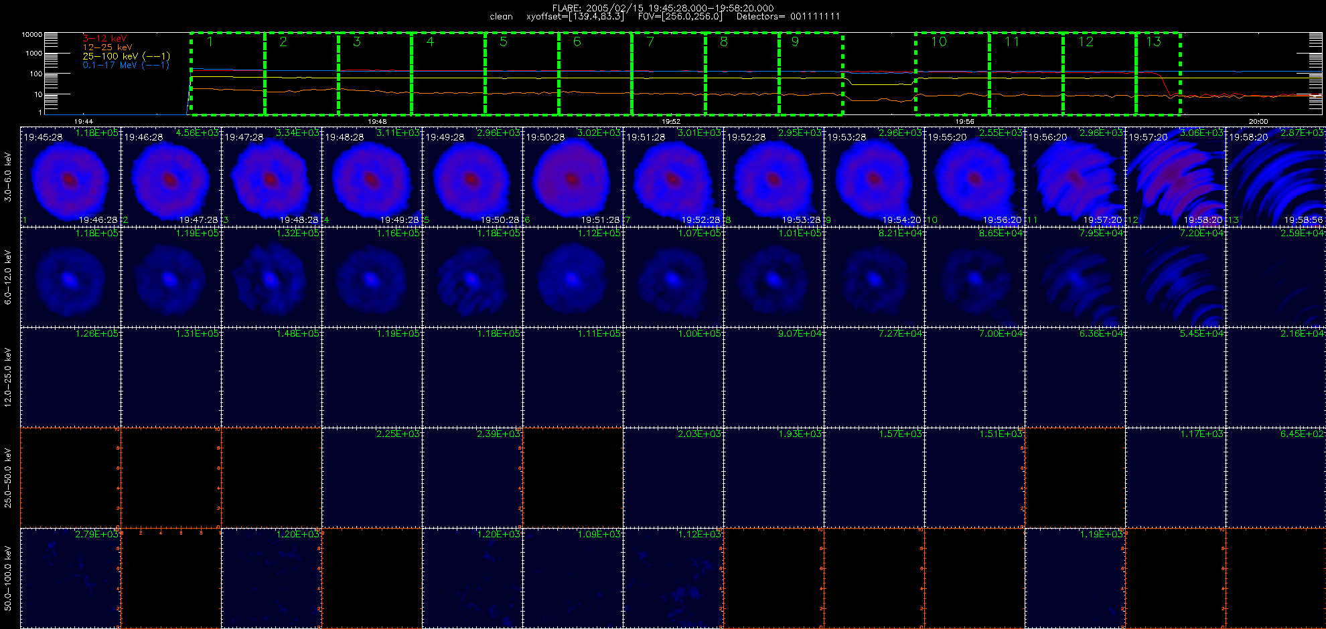Click the 25-100 keV legend label
The height and width of the screenshot is (629, 1326).
click(x=126, y=56)
